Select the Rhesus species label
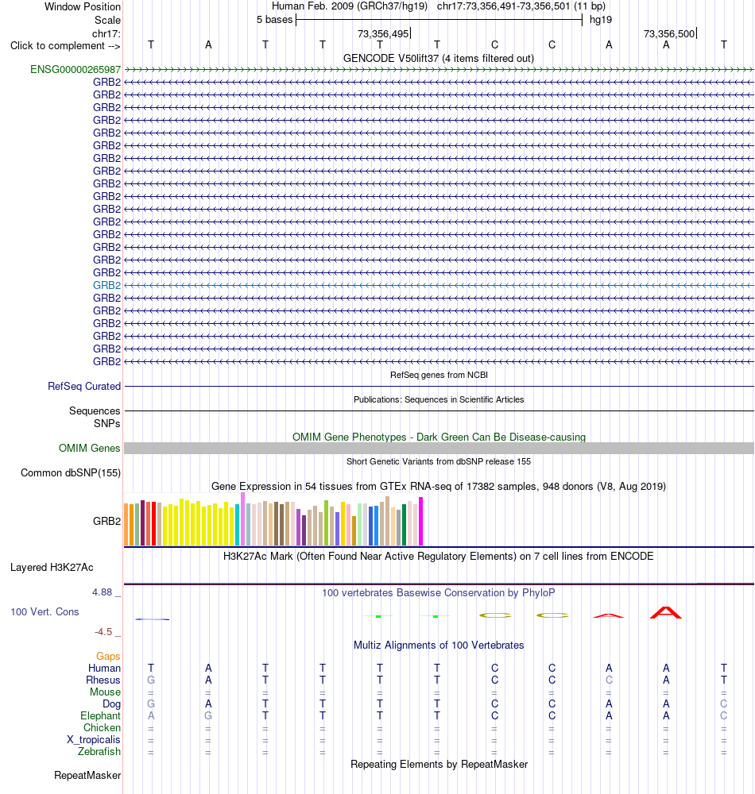 (103, 680)
